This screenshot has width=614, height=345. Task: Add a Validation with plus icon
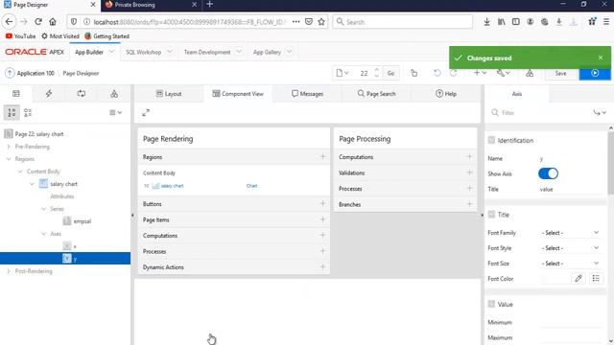tap(469, 172)
